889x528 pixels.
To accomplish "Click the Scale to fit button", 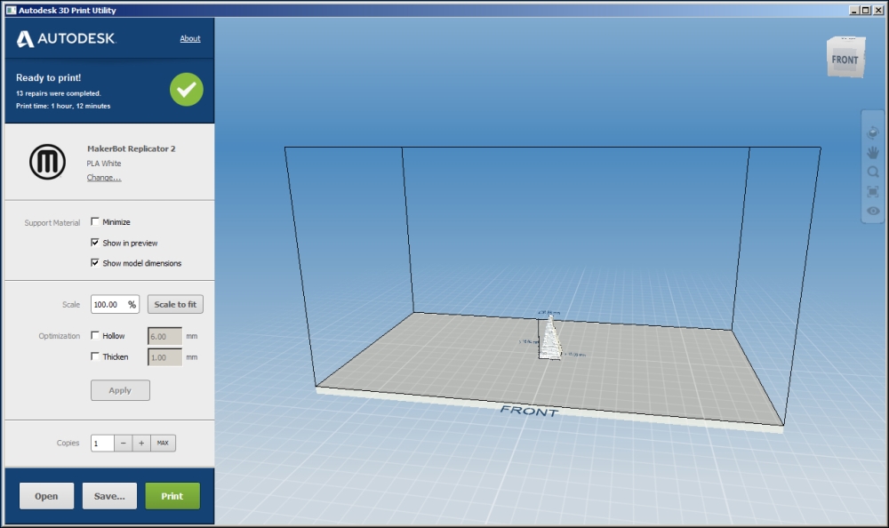I will [x=175, y=305].
